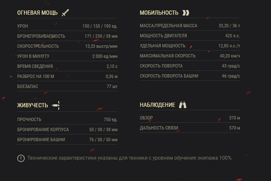Select the Скорострельность row

pyautogui.click(x=67, y=46)
